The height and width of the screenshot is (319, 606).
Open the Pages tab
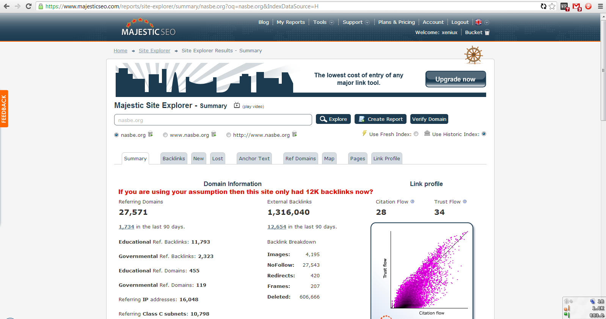pyautogui.click(x=358, y=158)
